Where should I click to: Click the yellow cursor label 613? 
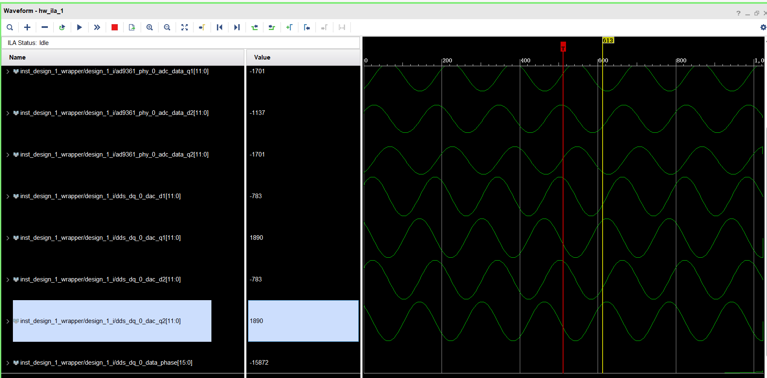click(x=608, y=40)
